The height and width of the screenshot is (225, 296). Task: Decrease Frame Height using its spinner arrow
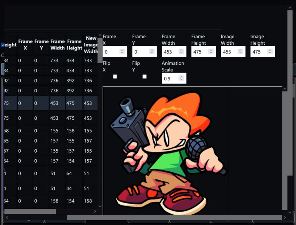(x=210, y=53)
